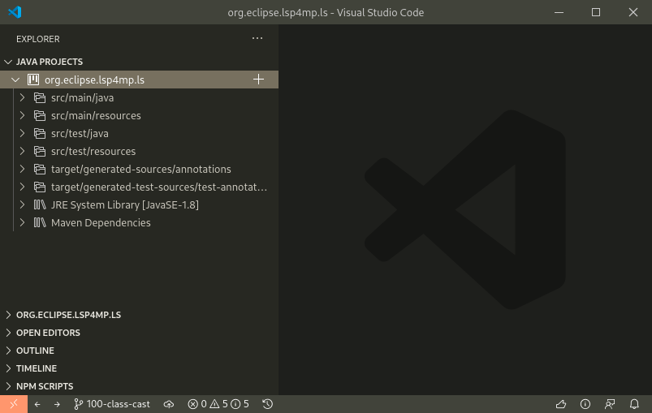This screenshot has width=652, height=413.
Task: Expand the ORG.ECLIPSE.LSP4MP.LS folder section
Action: (8, 315)
